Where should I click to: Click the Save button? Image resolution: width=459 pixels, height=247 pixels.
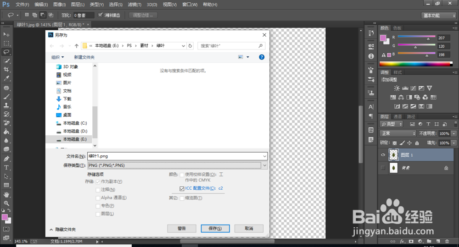click(x=215, y=228)
